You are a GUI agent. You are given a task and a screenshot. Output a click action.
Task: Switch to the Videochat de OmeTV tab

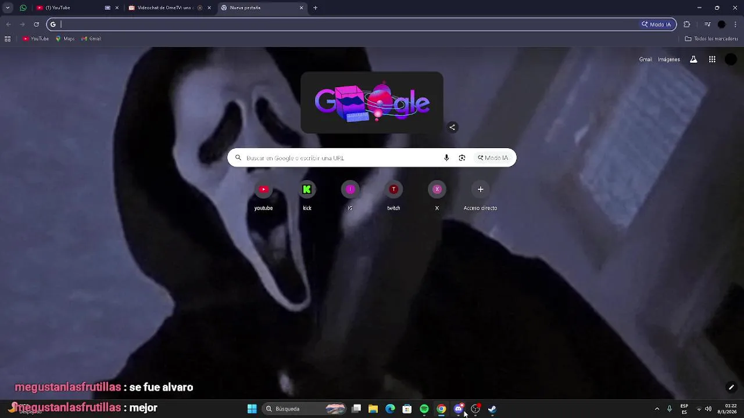[170, 8]
